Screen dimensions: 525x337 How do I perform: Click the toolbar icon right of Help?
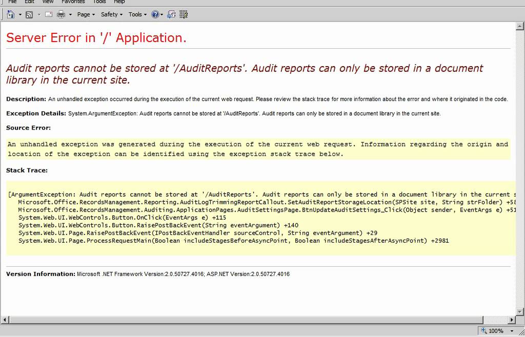(x=171, y=14)
